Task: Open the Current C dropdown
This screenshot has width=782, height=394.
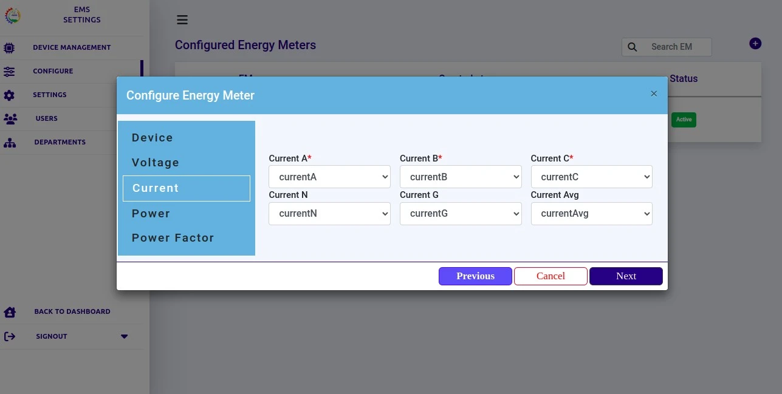Action: (592, 177)
